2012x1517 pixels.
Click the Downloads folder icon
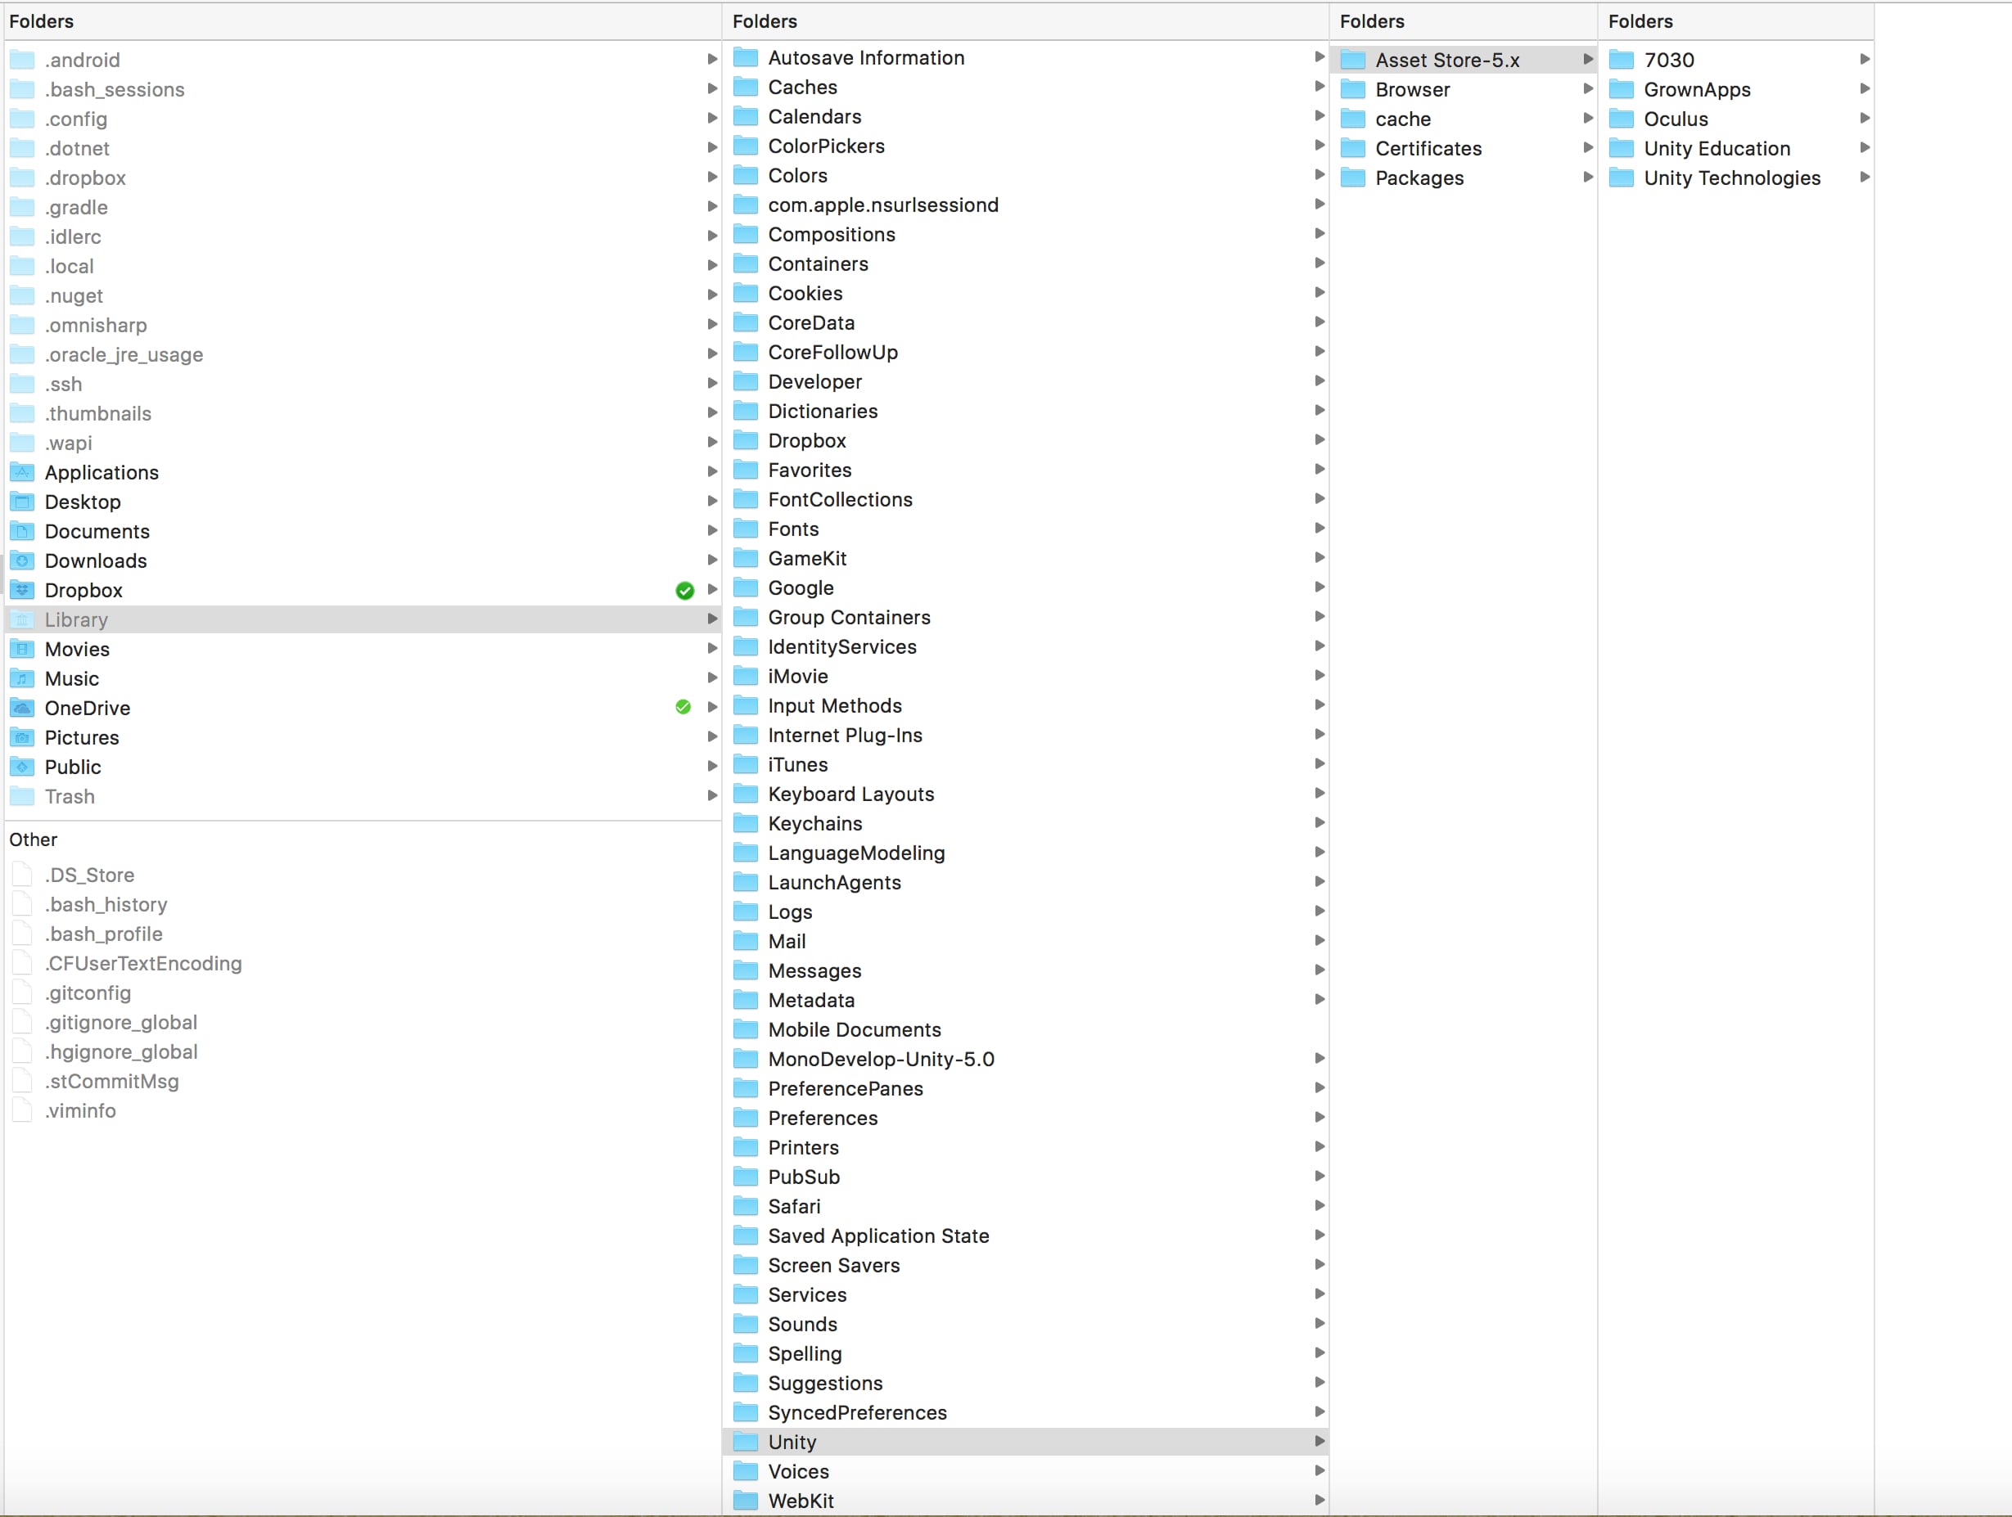[x=22, y=560]
